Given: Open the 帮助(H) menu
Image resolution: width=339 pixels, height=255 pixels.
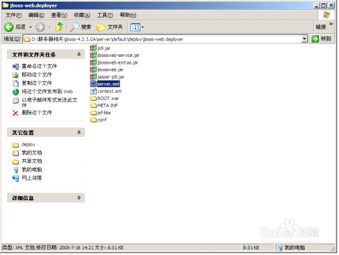Looking at the screenshot, I should pyautogui.click(x=128, y=15).
